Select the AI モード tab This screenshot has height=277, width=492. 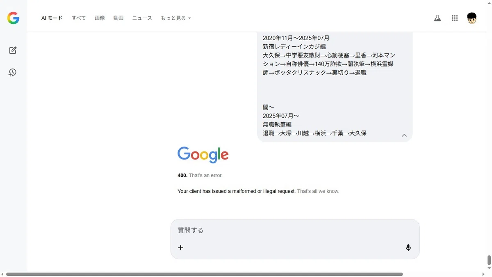point(52,18)
